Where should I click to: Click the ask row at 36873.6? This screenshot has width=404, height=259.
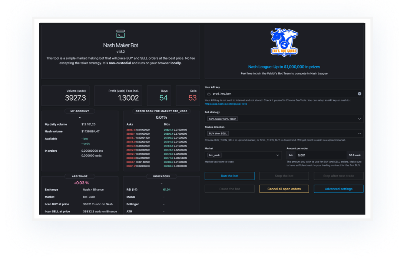pyautogui.click(x=138, y=146)
